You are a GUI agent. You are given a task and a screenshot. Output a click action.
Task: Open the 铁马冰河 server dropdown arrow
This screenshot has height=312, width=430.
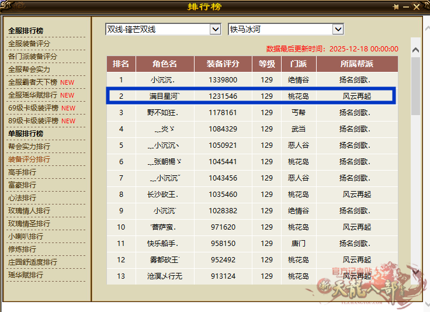click(338, 29)
